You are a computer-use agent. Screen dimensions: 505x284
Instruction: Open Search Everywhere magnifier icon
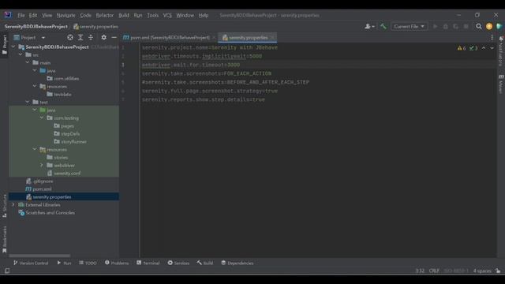479,27
